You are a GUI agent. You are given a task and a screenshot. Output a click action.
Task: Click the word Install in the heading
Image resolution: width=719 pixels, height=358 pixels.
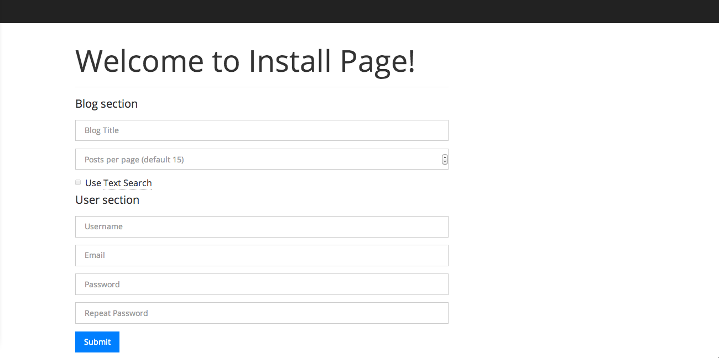(x=290, y=61)
